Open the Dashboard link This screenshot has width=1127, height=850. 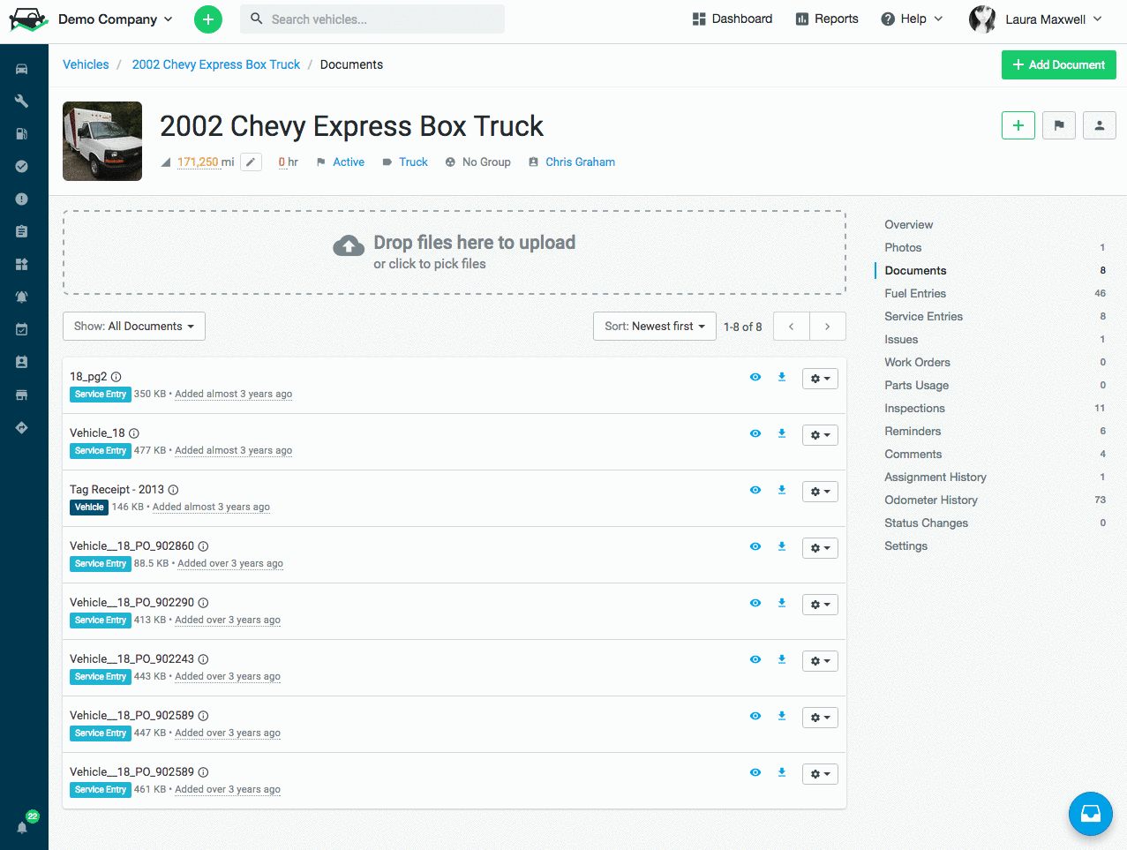tap(733, 19)
